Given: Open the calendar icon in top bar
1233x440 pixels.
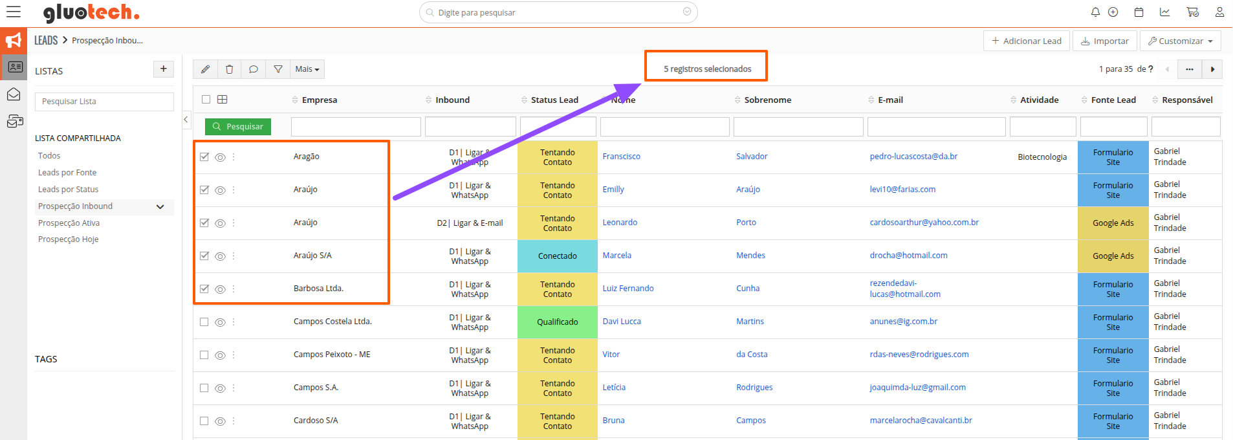Looking at the screenshot, I should pyautogui.click(x=1139, y=12).
